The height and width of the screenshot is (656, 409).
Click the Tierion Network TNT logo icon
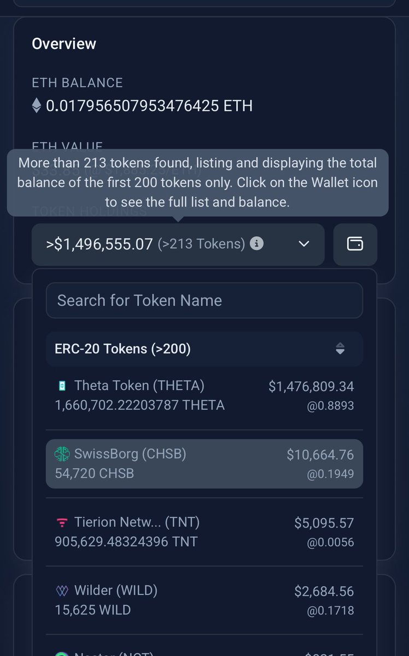coord(62,523)
